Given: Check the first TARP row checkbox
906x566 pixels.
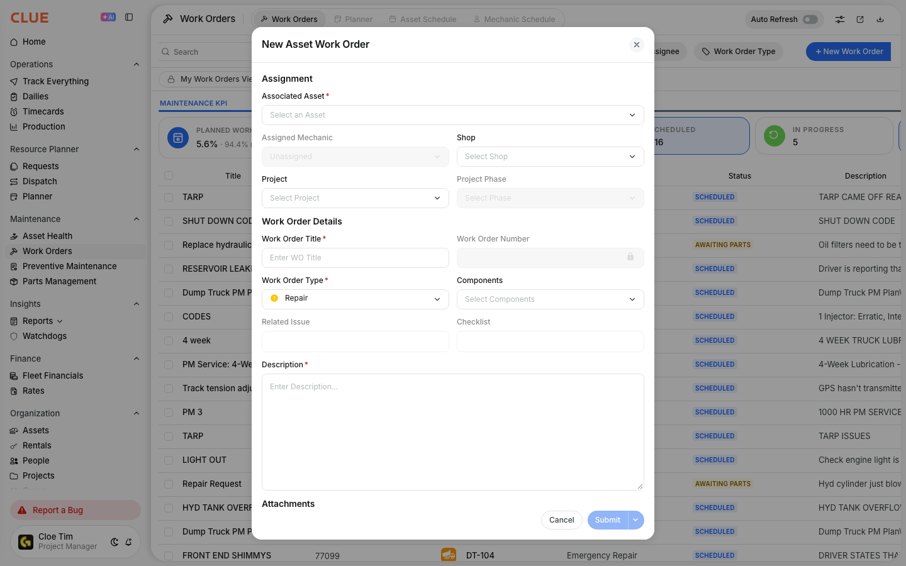Looking at the screenshot, I should pos(169,197).
